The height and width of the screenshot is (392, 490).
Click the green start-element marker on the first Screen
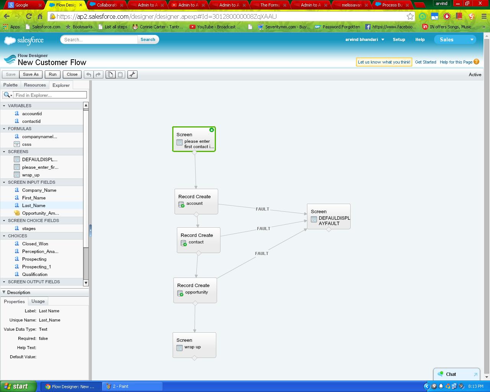pyautogui.click(x=212, y=130)
